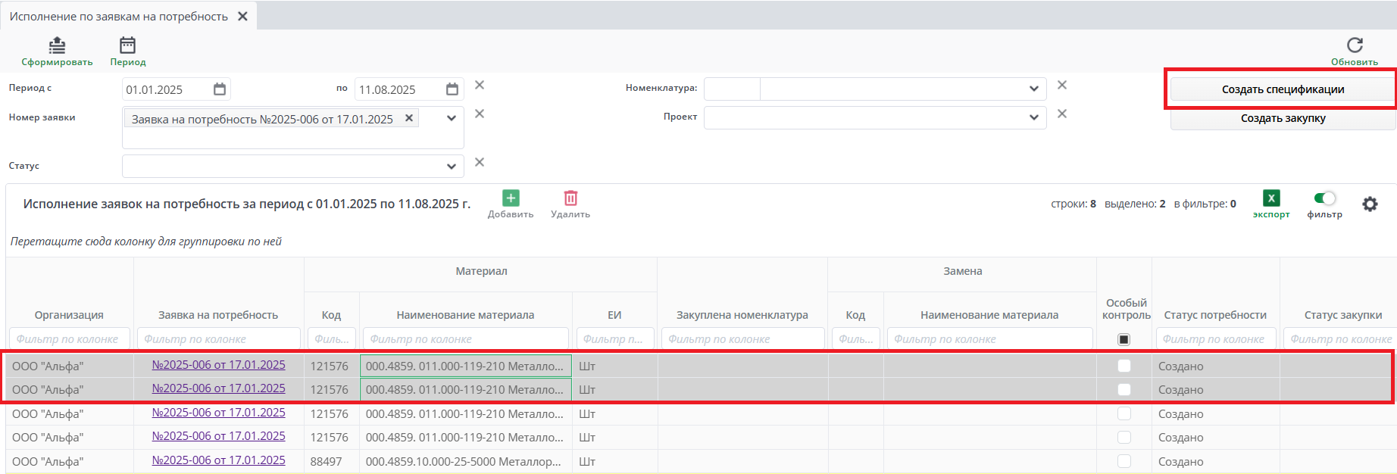Open the Период calendar toolbar icon

127,45
